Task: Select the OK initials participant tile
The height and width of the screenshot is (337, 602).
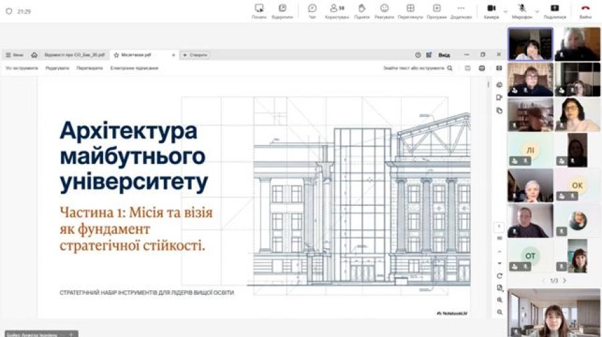Action: click(577, 185)
